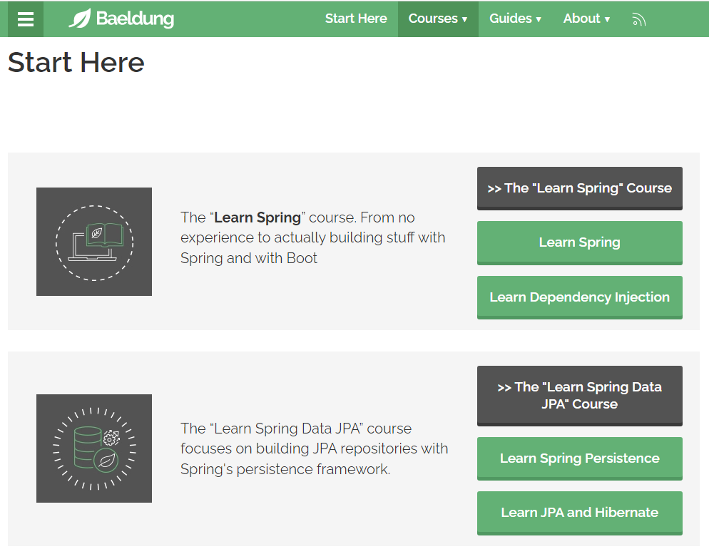Viewport: 709px width, 559px height.
Task: Click Learn JPA and Hibernate button
Action: 580,513
